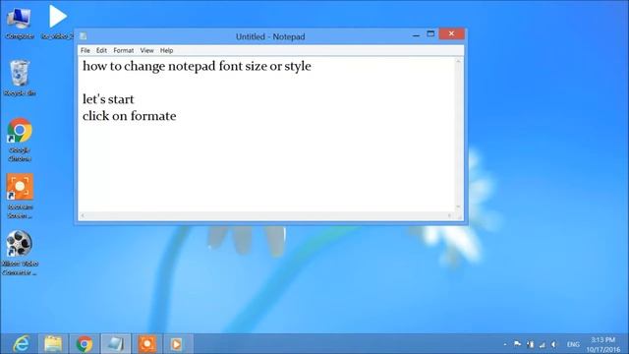Click the taskbar clock and date

[602, 344]
